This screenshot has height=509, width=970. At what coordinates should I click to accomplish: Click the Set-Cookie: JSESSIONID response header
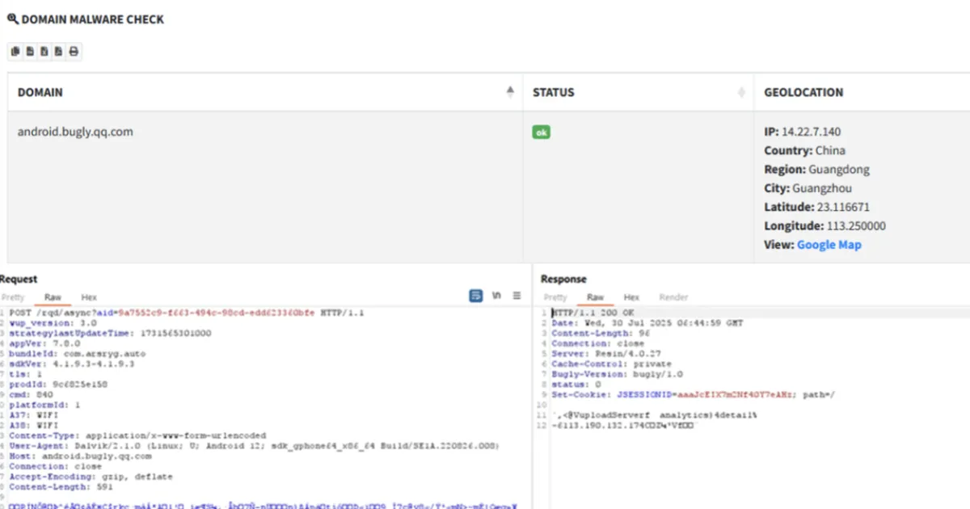pos(693,394)
